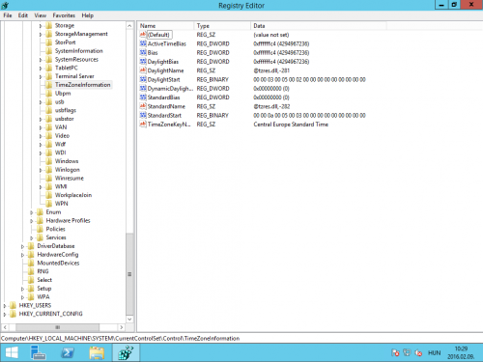
Task: Click the '@tzres.dll,-281' data value
Action: pos(271,70)
